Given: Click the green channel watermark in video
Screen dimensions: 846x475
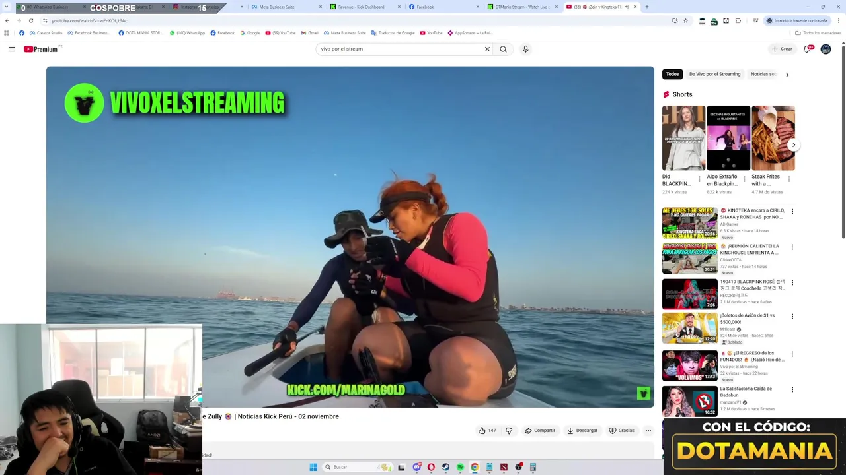Looking at the screenshot, I should 643,393.
